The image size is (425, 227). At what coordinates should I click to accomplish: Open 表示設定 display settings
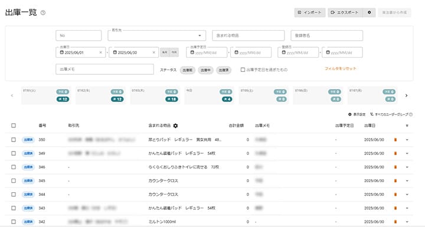pos(357,114)
